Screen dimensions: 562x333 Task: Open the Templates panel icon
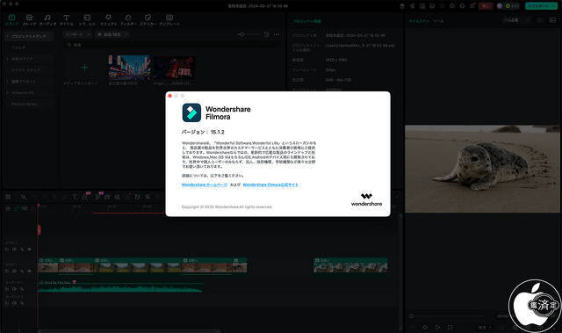pyautogui.click(x=169, y=19)
